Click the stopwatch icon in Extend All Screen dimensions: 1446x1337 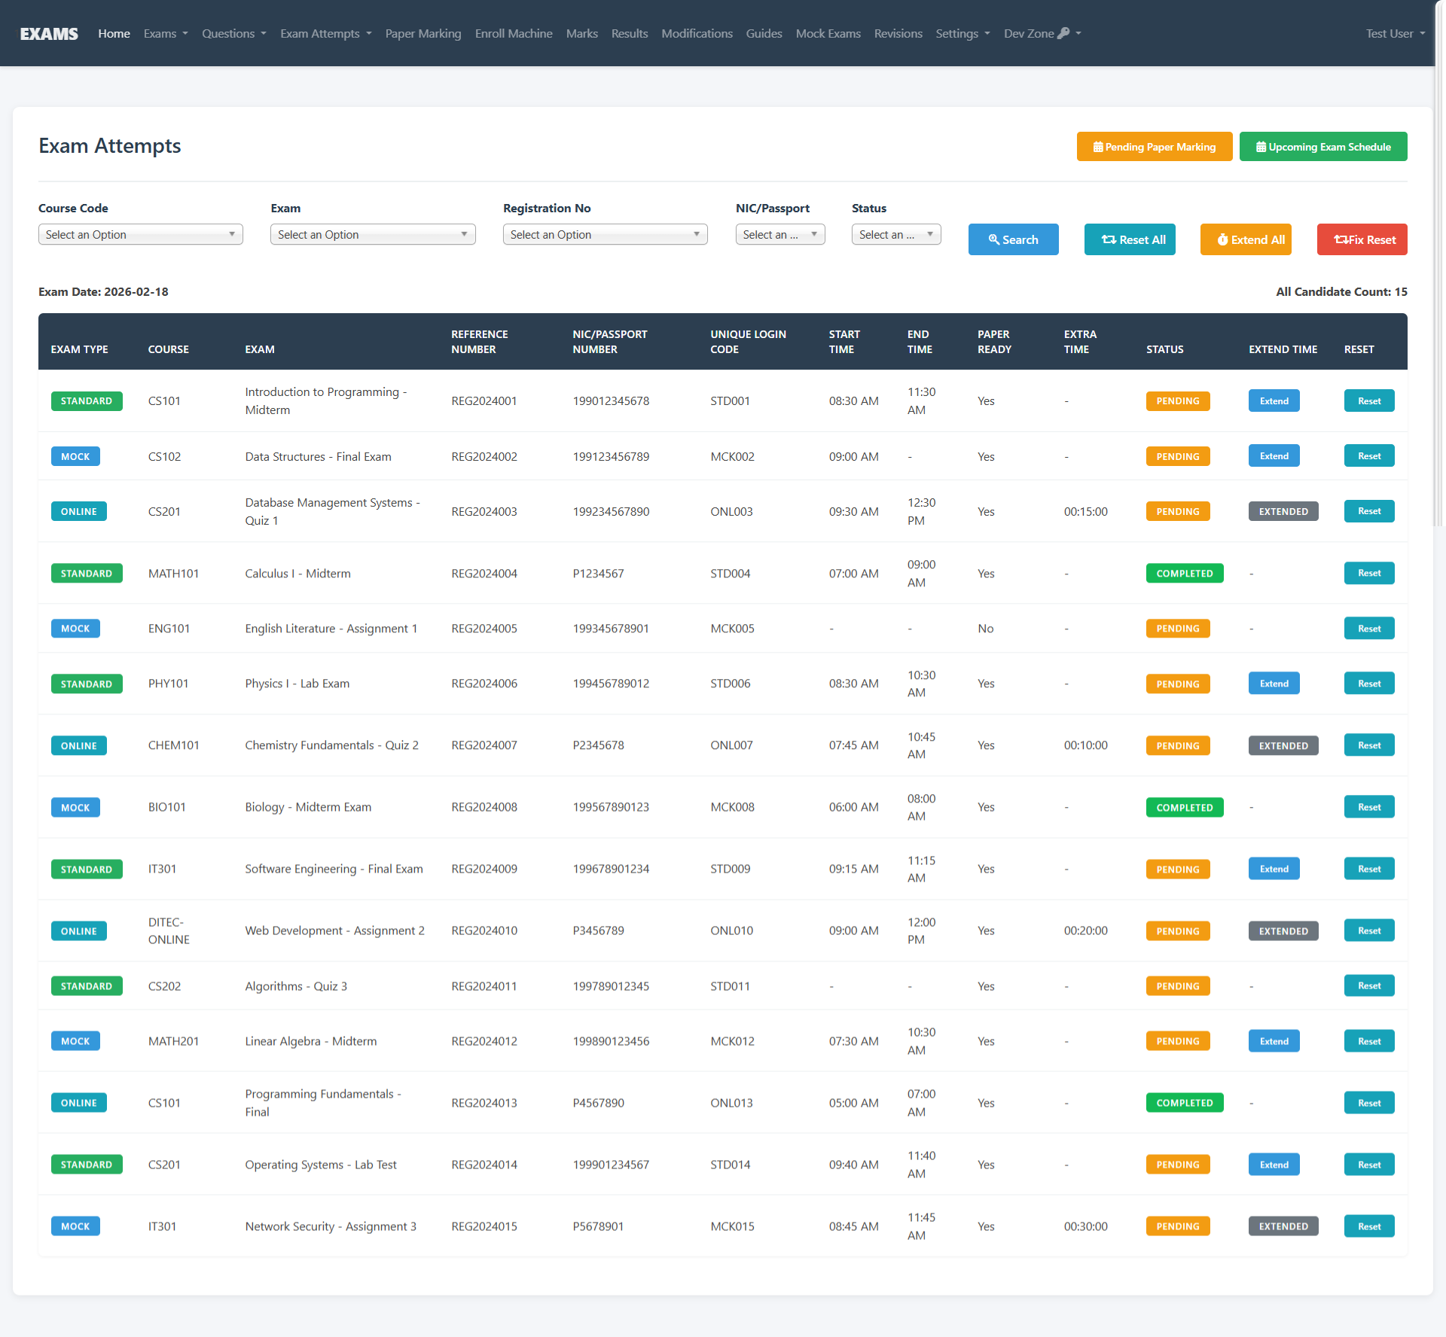(1223, 239)
